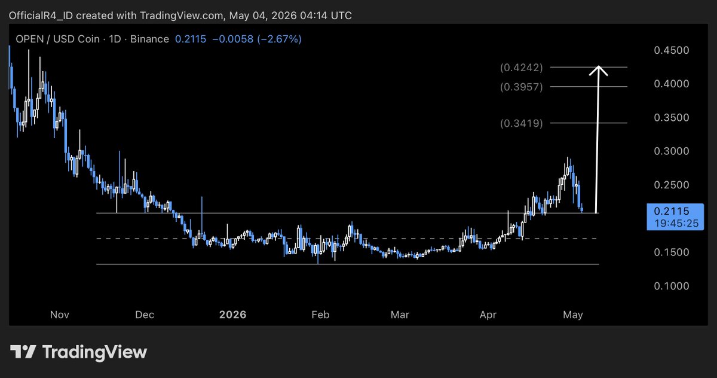Click the Apr label on time axis
The image size is (717, 378).
coord(489,315)
